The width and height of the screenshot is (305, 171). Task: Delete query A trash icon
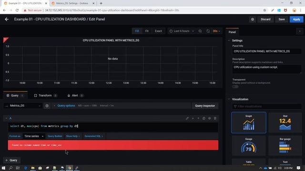click(x=215, y=118)
